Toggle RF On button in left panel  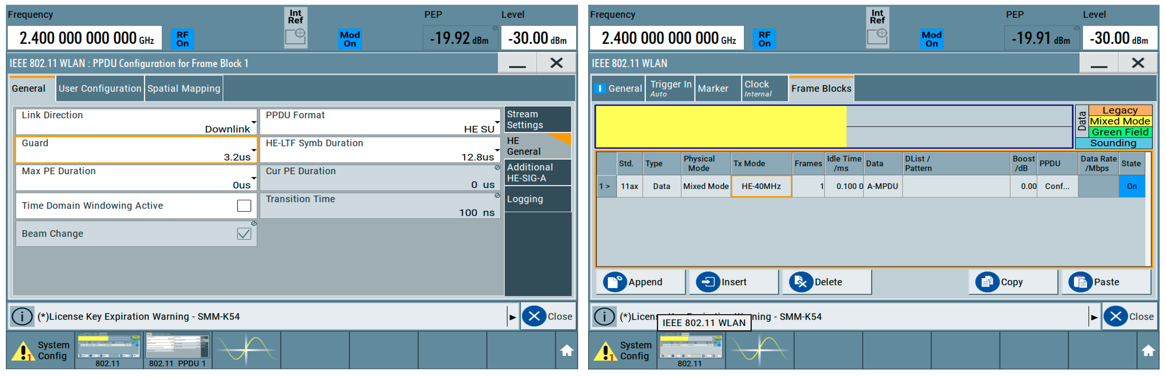183,39
